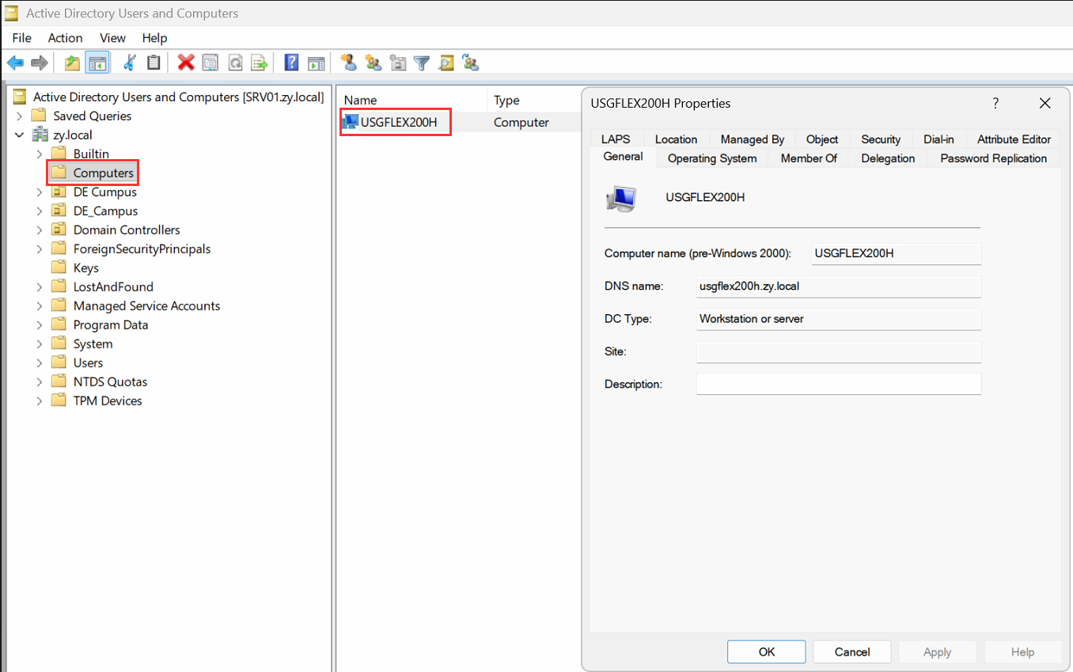
Task: Open the Delegation tab
Action: click(x=888, y=158)
